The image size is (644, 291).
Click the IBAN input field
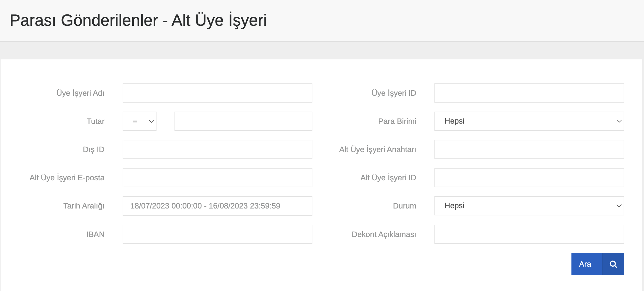217,234
